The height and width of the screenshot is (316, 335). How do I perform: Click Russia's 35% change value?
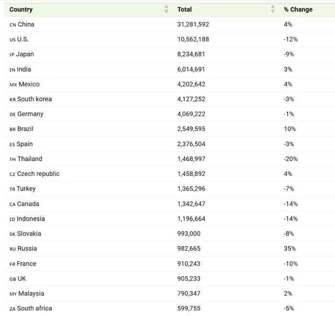coord(290,248)
